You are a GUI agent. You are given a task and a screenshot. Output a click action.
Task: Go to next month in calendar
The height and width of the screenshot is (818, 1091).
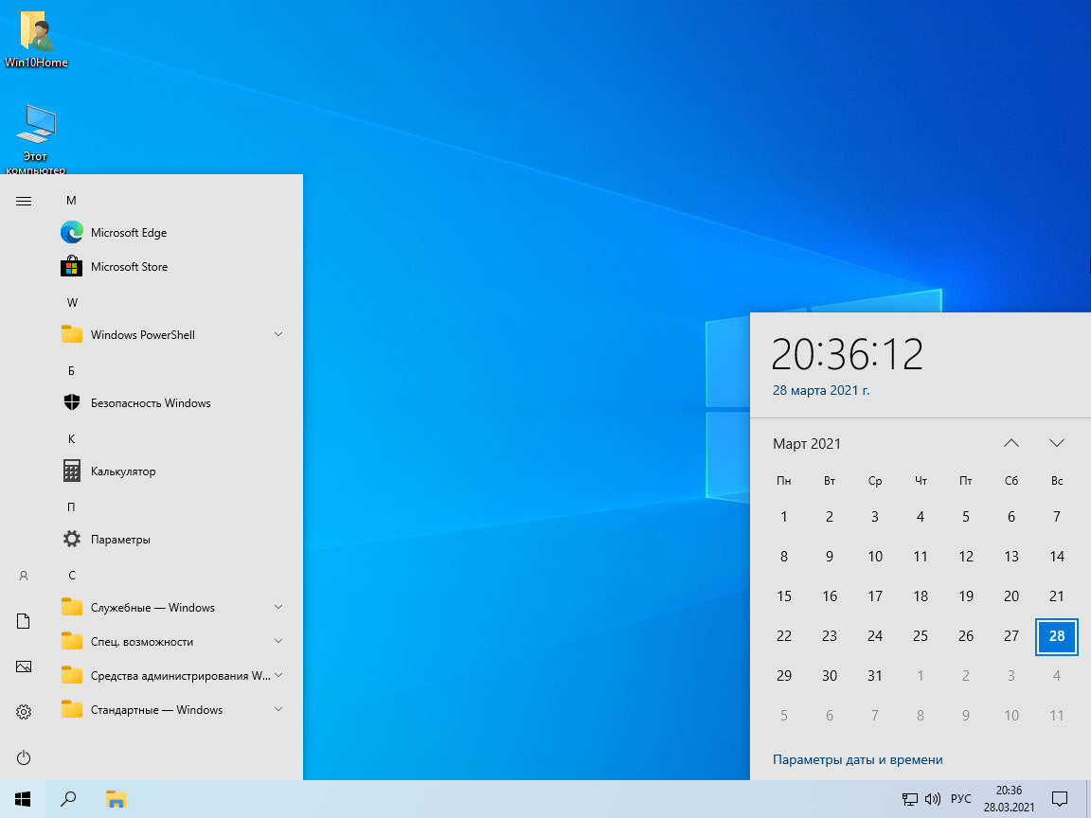click(1057, 443)
